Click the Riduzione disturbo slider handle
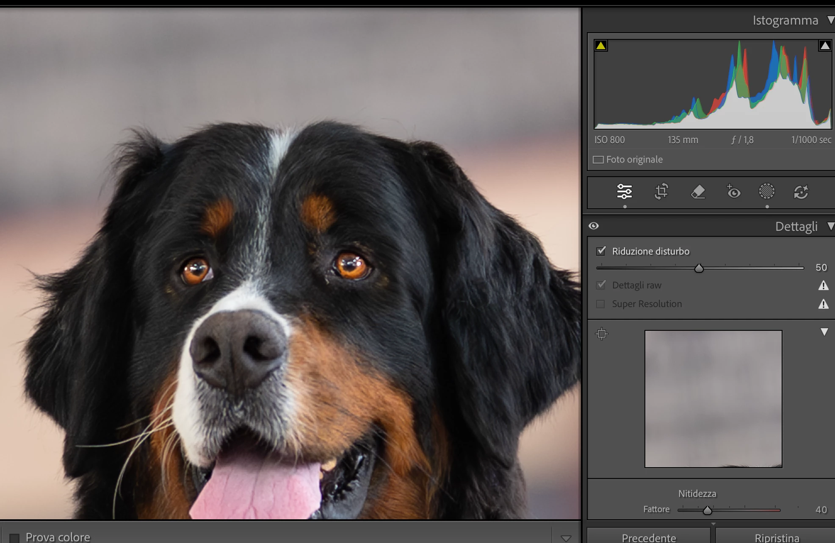This screenshot has width=835, height=543. point(699,268)
